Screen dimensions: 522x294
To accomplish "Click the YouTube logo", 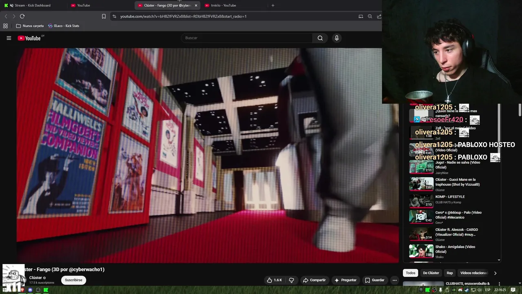I will (29, 38).
